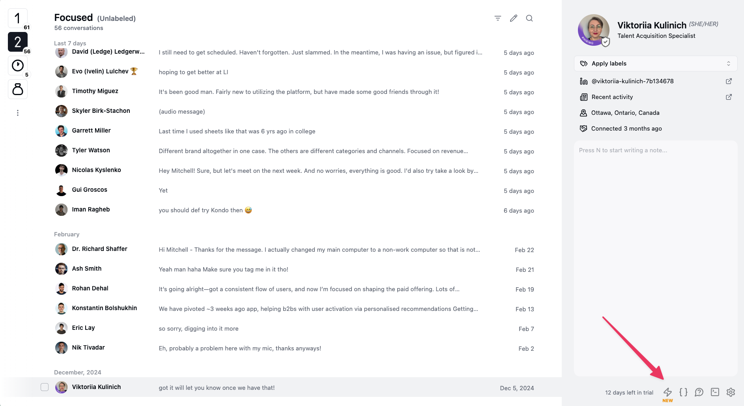The image size is (744, 406).
Task: Switch to inbox tab 1
Action: coord(18,18)
